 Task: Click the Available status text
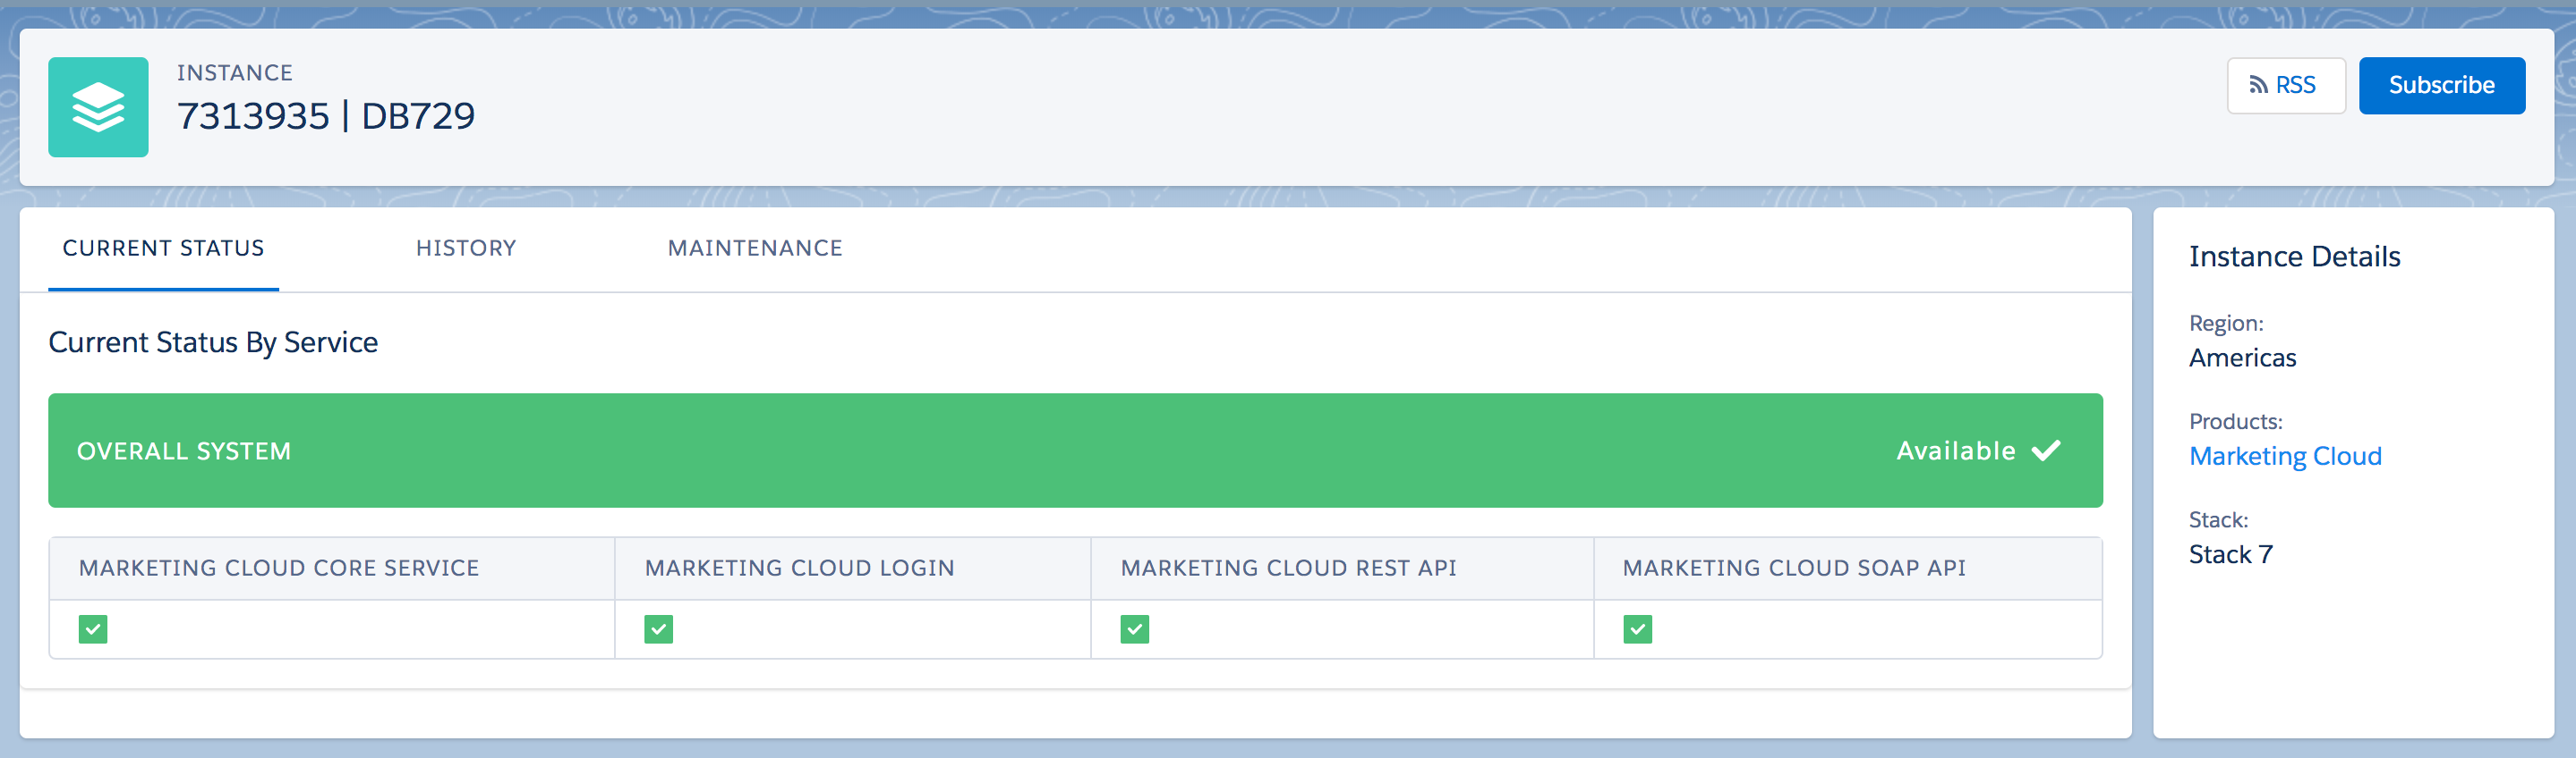(x=1956, y=451)
